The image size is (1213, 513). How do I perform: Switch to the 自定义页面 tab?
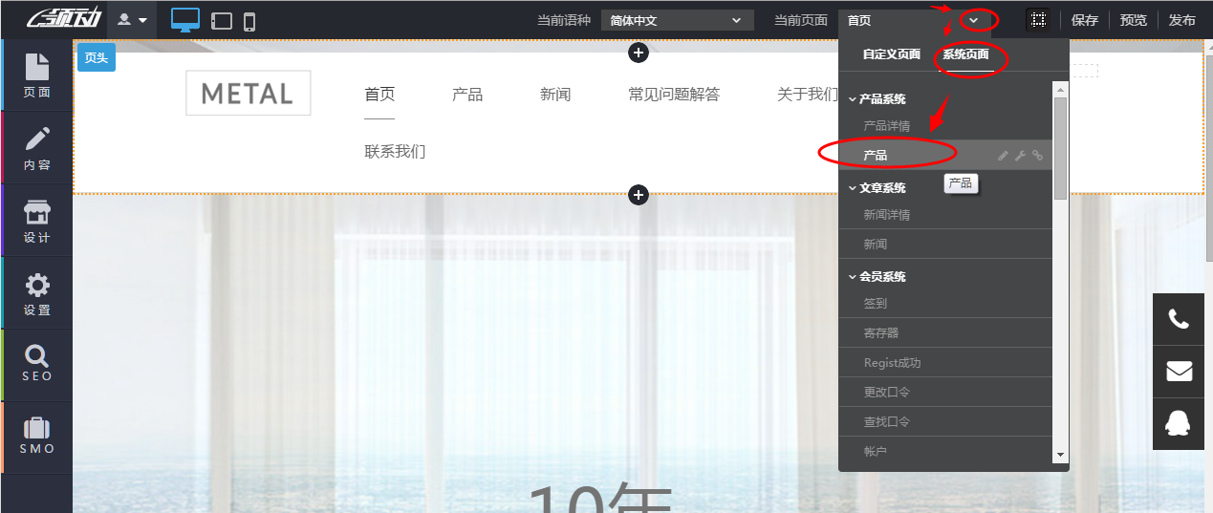[x=891, y=54]
